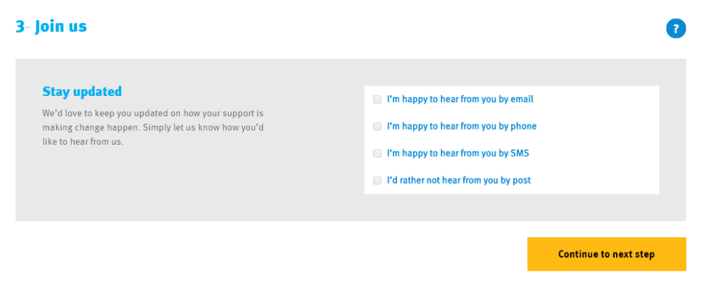Tick the rather not hear by post checkbox

(378, 180)
